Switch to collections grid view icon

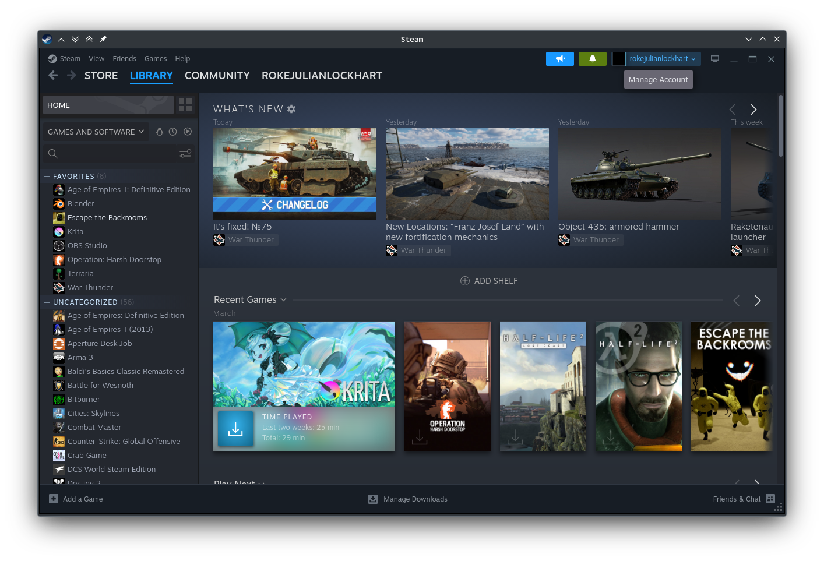coord(185,105)
